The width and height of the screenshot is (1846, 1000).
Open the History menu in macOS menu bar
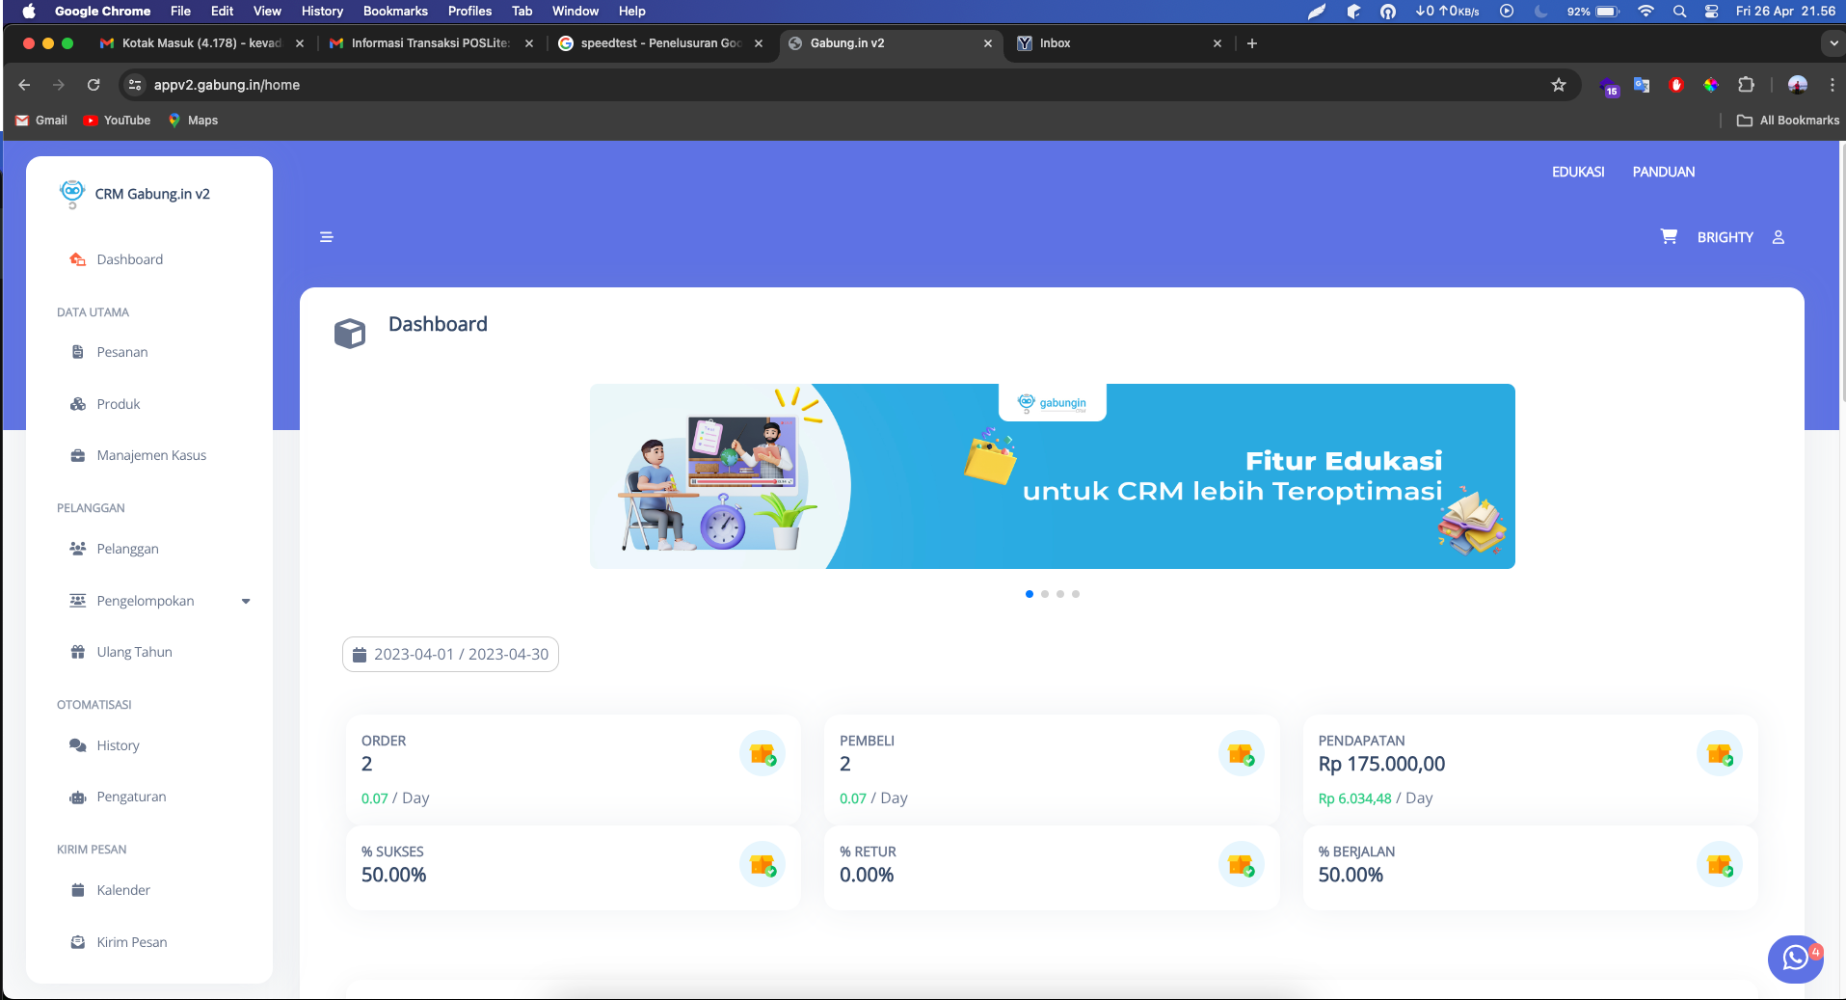(x=321, y=12)
